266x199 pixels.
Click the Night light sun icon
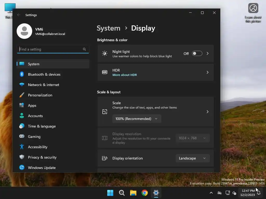(x=105, y=53)
